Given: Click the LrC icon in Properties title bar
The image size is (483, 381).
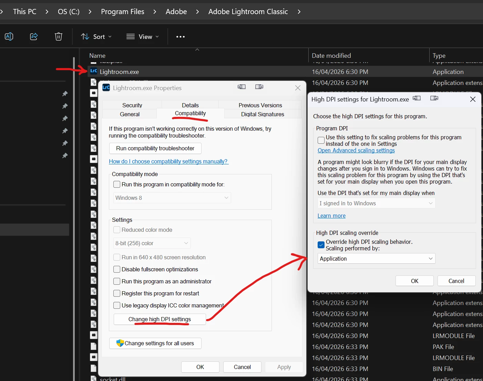Looking at the screenshot, I should pyautogui.click(x=106, y=87).
